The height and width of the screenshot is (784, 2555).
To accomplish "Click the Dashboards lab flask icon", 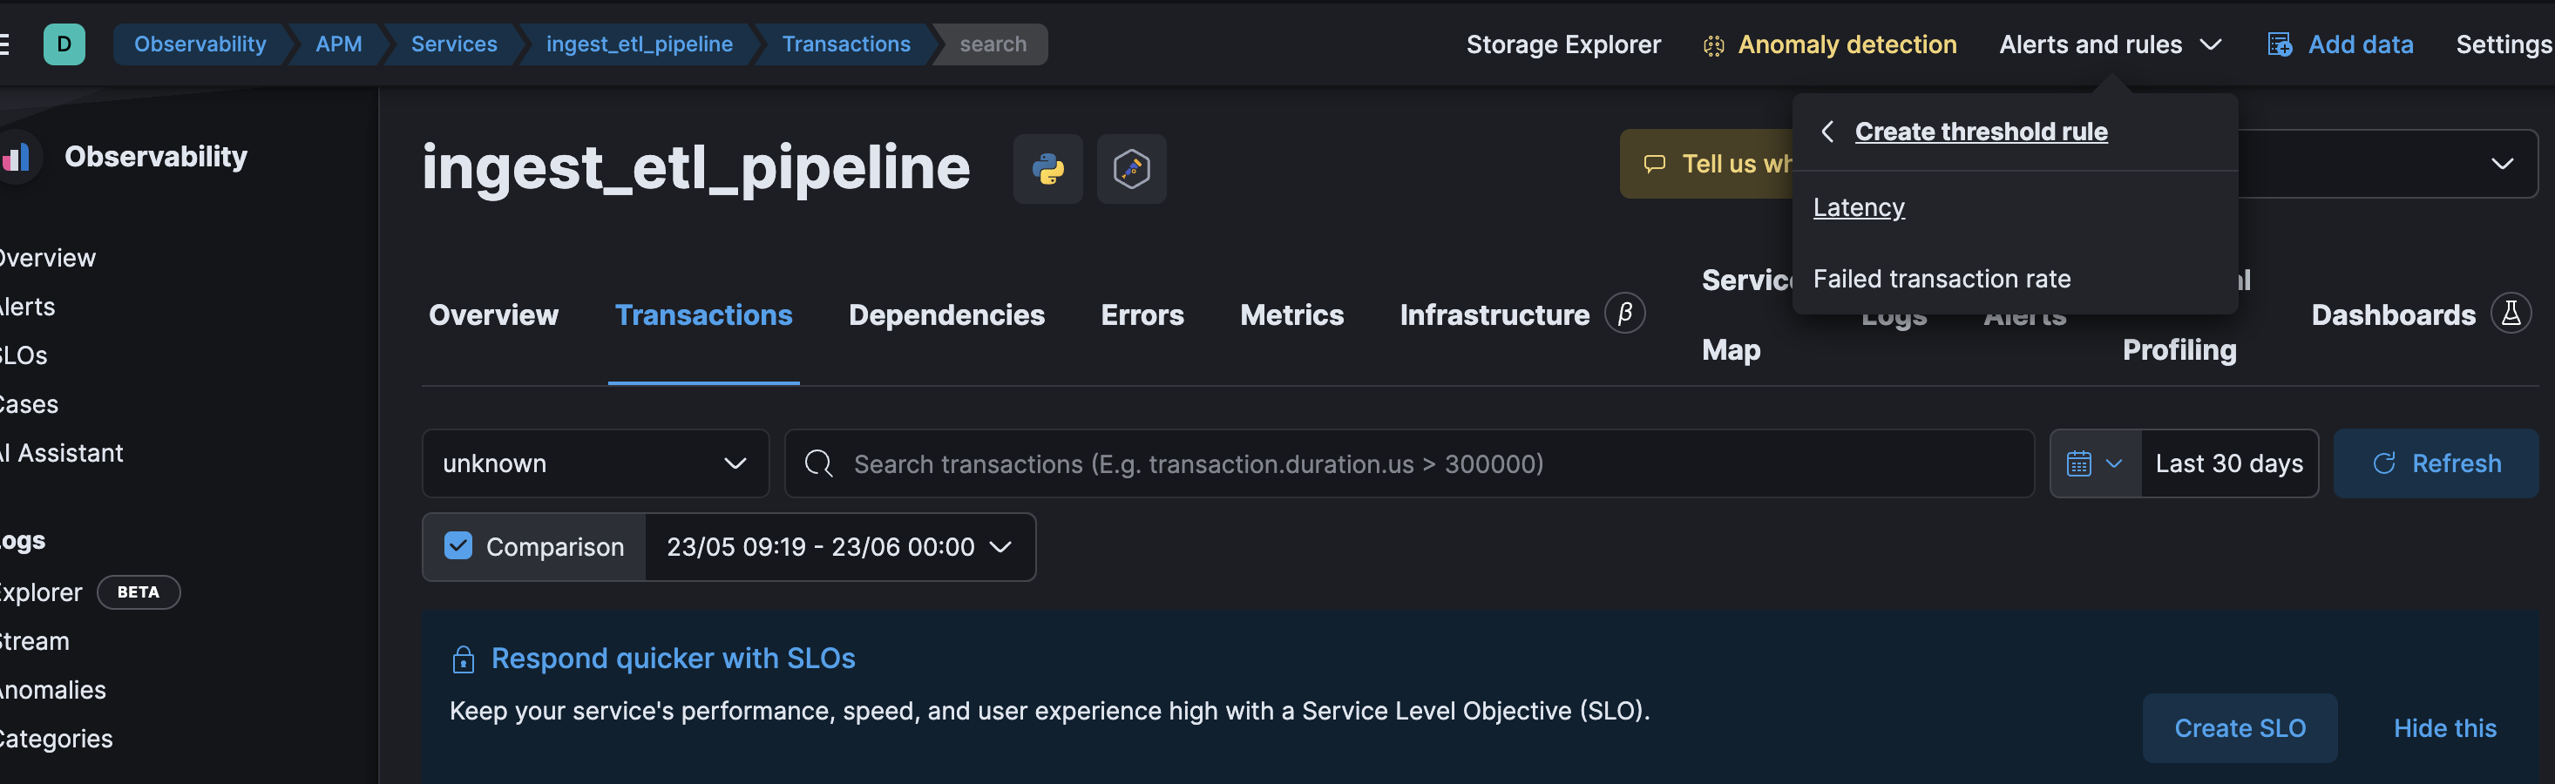I will point(2511,314).
